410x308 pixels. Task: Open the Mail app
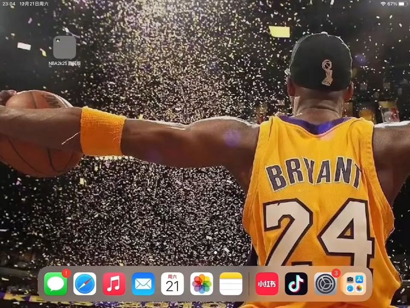pyautogui.click(x=143, y=284)
